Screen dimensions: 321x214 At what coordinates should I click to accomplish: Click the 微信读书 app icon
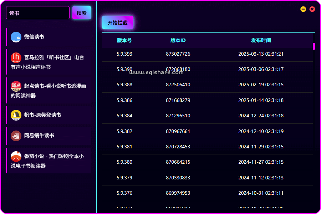(16, 37)
